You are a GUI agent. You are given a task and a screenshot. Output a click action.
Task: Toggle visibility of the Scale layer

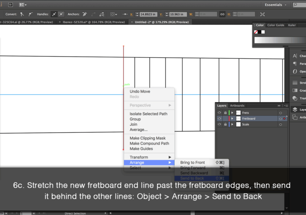click(x=219, y=124)
